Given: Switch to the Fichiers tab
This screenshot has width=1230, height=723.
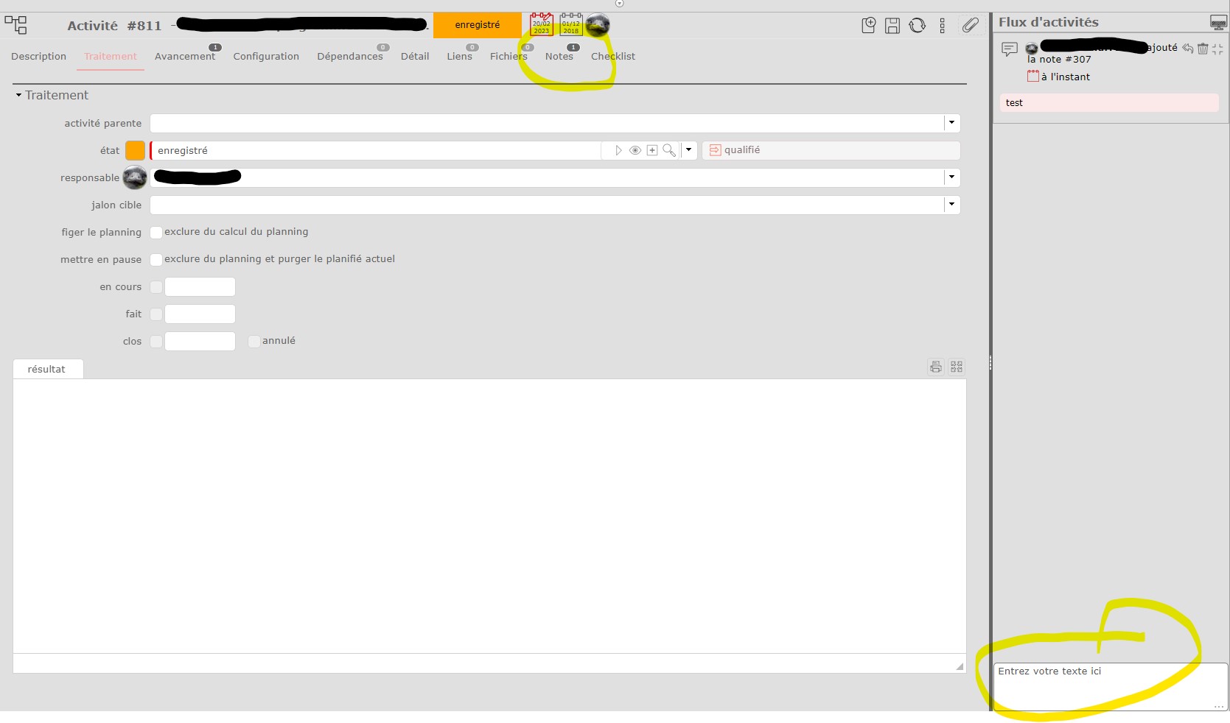Looking at the screenshot, I should click(x=509, y=57).
